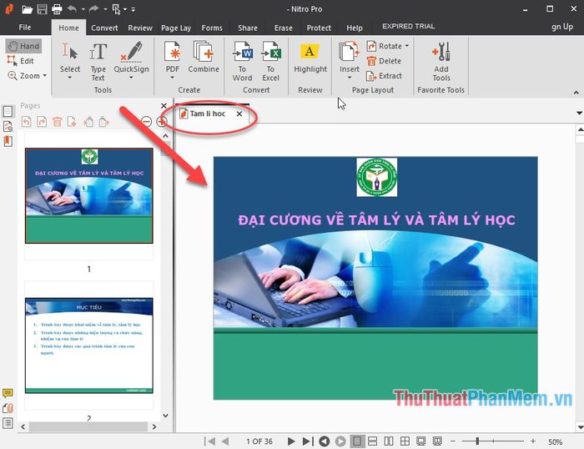Open the Rotate dropdown arrow
The image size is (584, 449).
click(x=407, y=46)
